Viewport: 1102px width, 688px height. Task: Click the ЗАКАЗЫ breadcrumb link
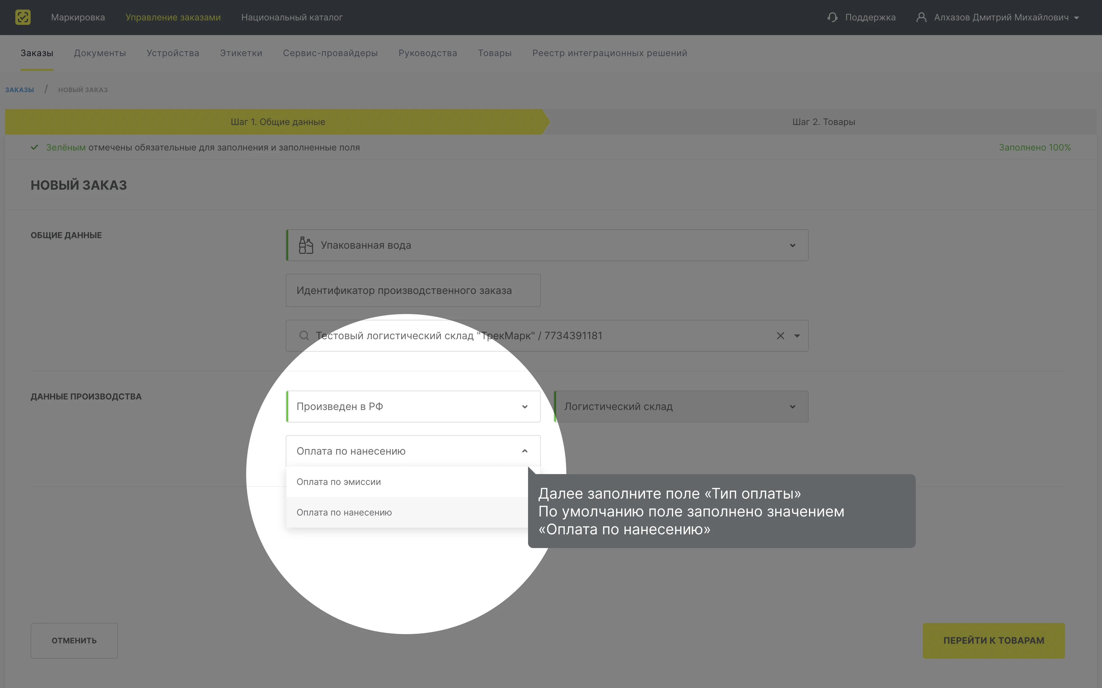(19, 90)
